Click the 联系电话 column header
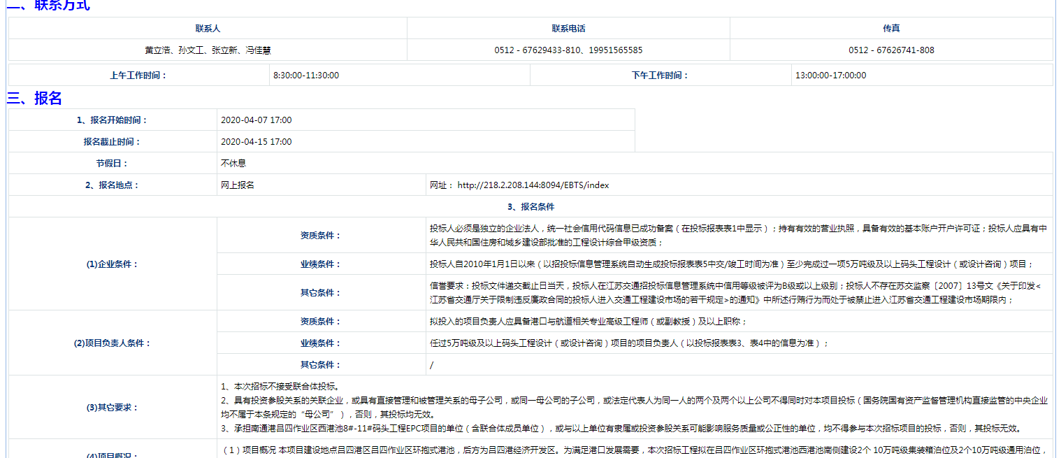 pyautogui.click(x=568, y=29)
